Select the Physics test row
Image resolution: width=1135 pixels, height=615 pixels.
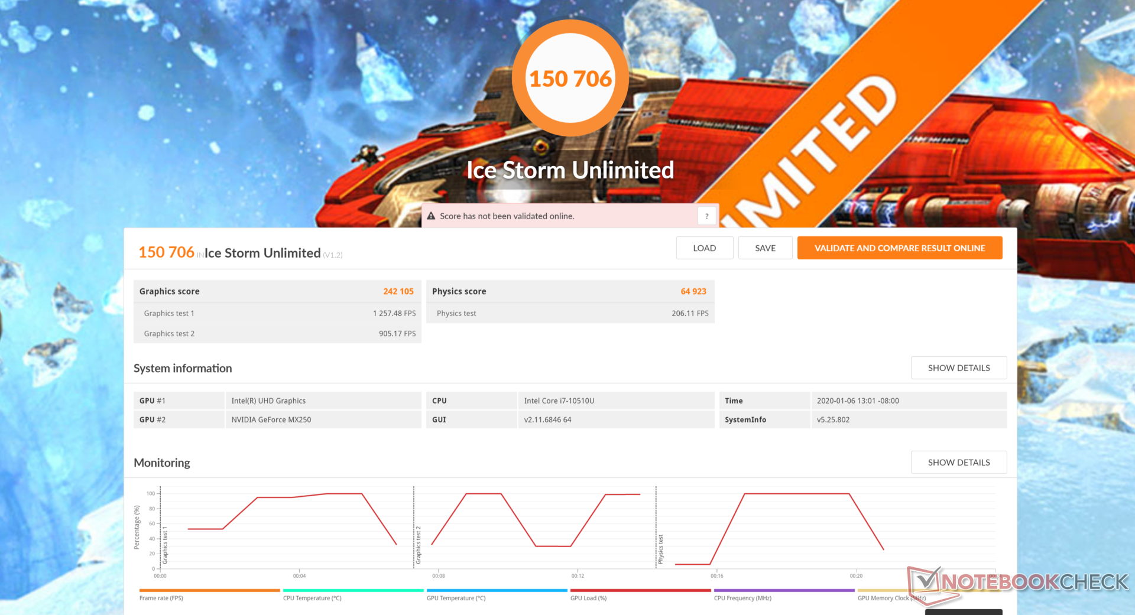(x=570, y=314)
